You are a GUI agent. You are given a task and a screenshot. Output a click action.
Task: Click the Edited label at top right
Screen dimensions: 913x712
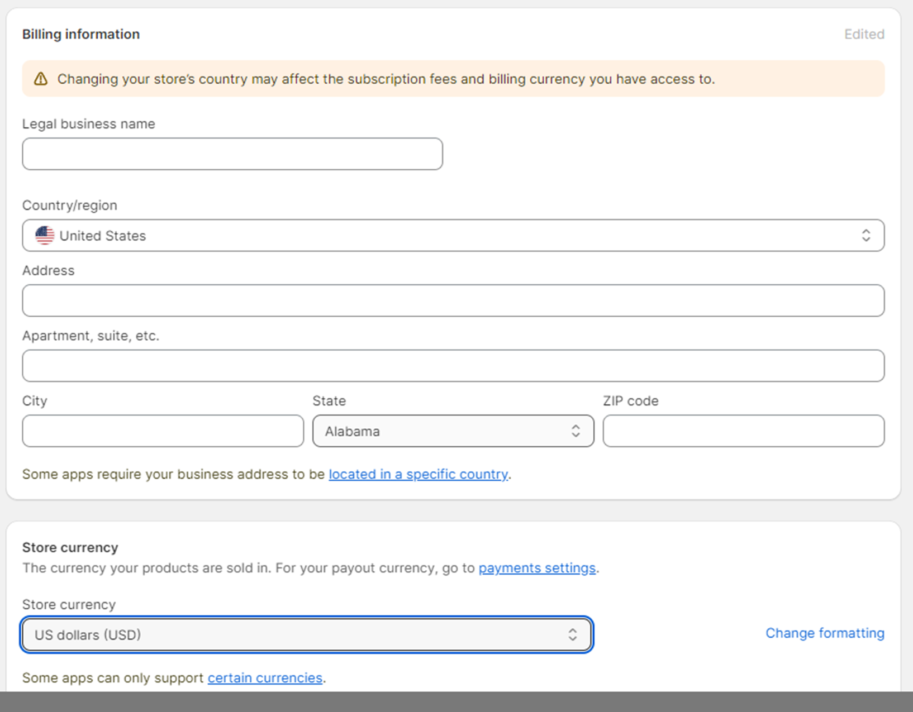(x=864, y=34)
